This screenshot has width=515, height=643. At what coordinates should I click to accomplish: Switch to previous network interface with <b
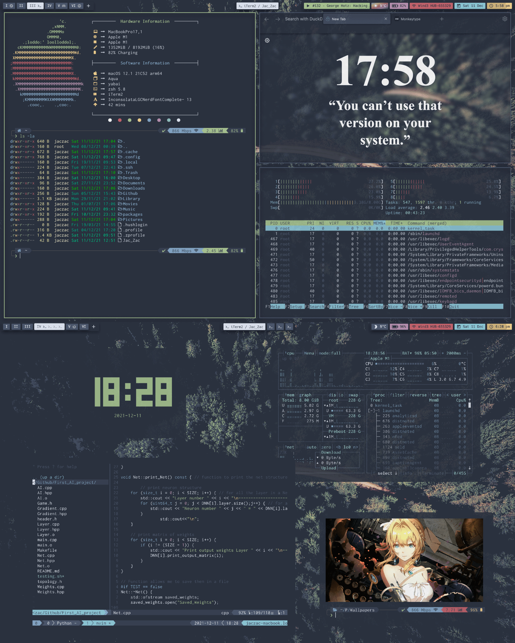pos(338,447)
